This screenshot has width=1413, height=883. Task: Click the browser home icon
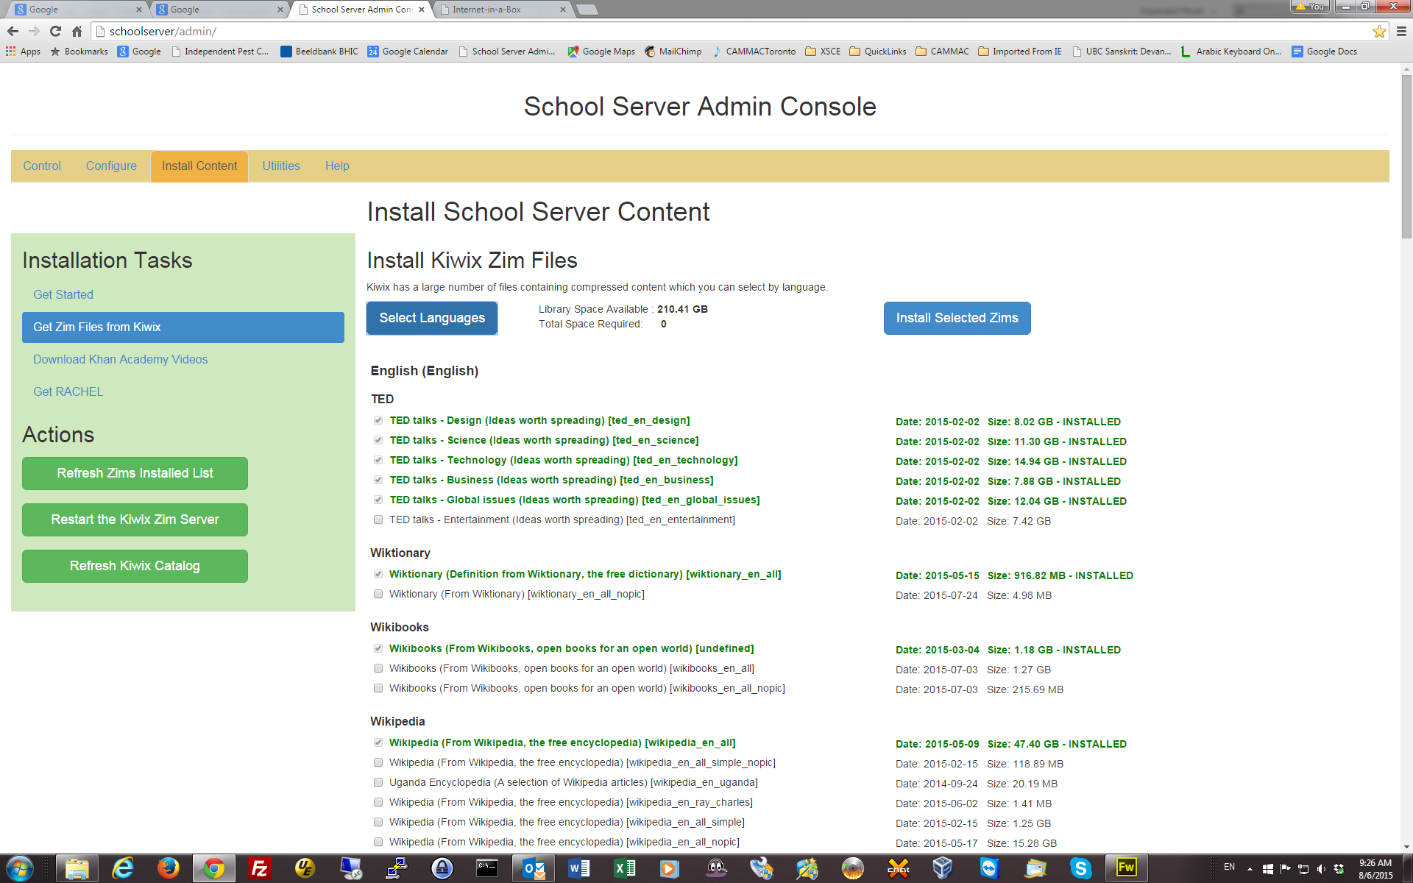pyautogui.click(x=77, y=31)
